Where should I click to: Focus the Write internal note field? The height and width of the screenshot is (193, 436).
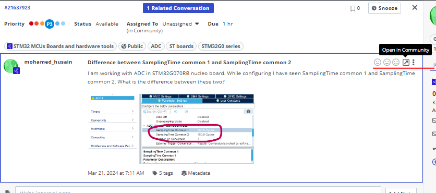[x=198, y=190]
